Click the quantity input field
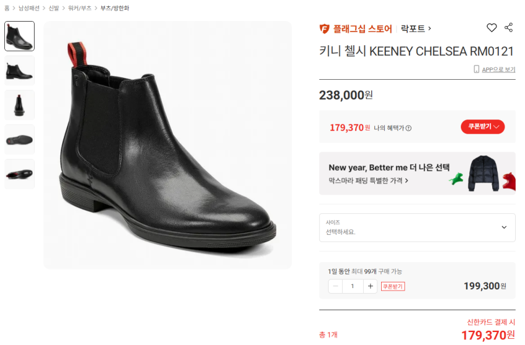 point(353,286)
